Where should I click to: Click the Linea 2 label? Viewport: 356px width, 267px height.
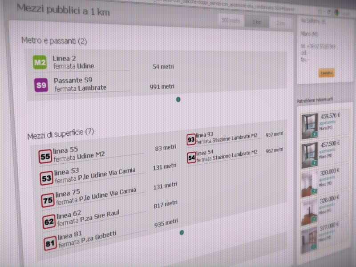click(x=64, y=58)
